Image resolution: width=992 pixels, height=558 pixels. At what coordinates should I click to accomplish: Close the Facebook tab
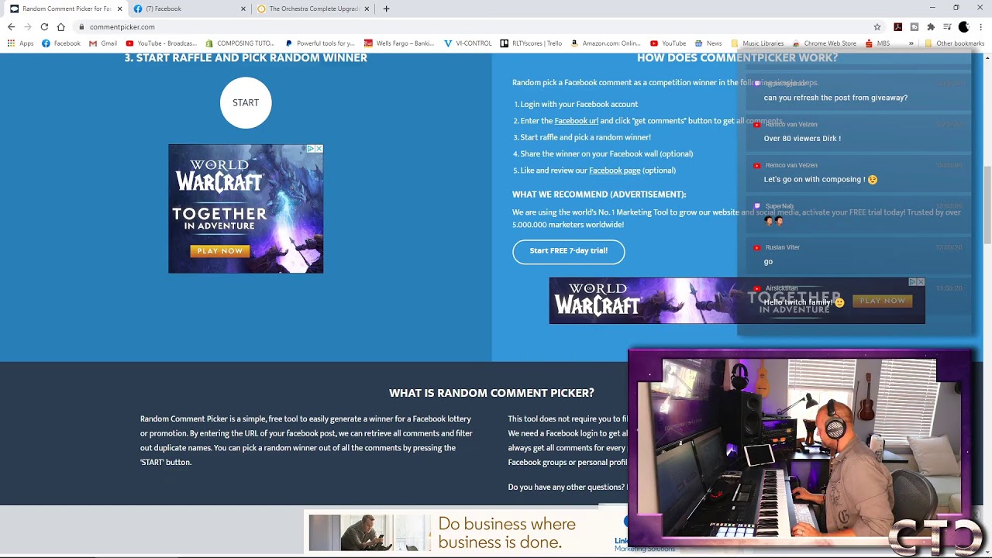pyautogui.click(x=243, y=9)
